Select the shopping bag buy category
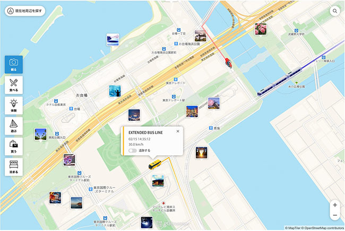 [14, 146]
